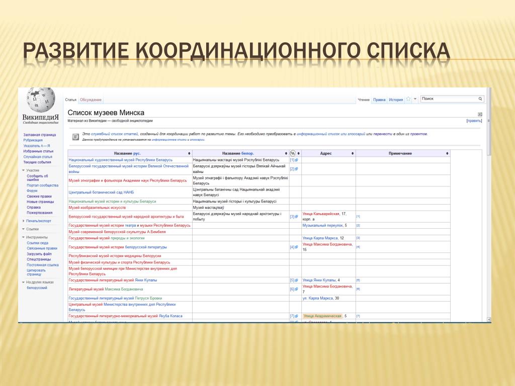This screenshot has width=515, height=386.
Task: Open the Правка tab
Action: point(379,100)
